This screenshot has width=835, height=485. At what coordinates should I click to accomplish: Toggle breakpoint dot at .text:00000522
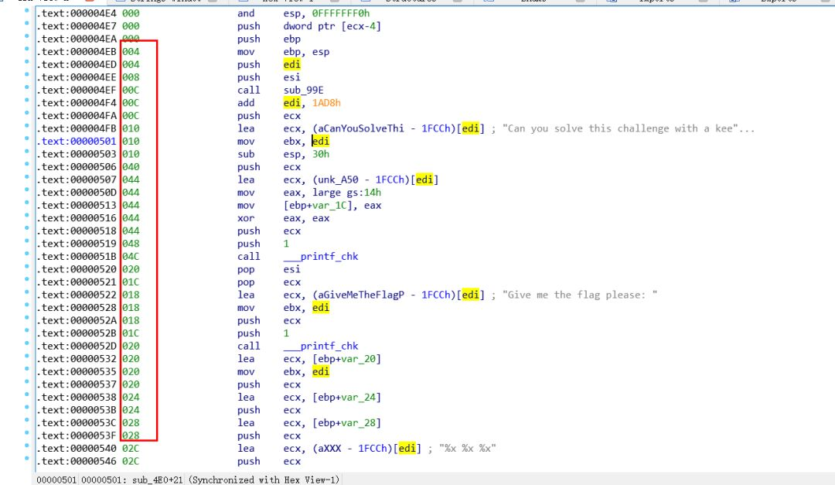pos(26,292)
